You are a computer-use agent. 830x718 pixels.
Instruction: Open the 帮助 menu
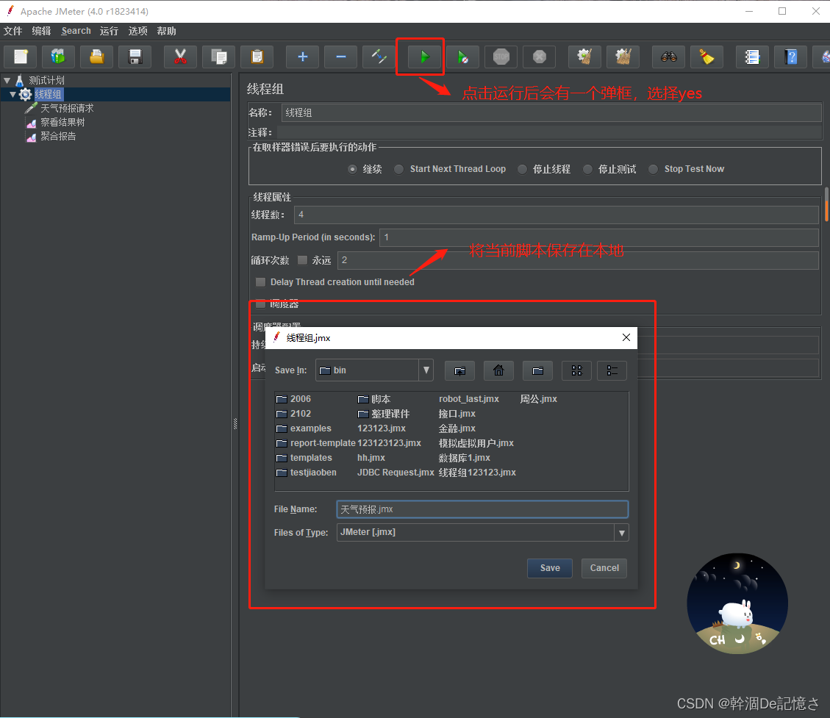coord(166,31)
